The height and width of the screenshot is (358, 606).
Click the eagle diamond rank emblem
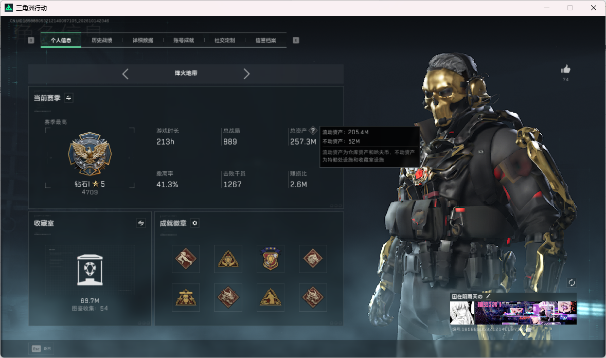pyautogui.click(x=90, y=154)
